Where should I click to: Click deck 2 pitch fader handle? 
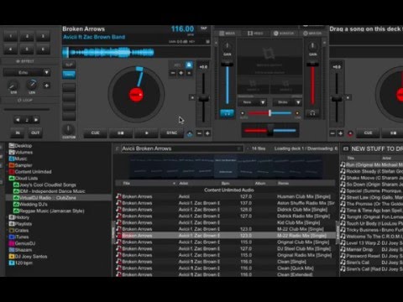pos(337,98)
